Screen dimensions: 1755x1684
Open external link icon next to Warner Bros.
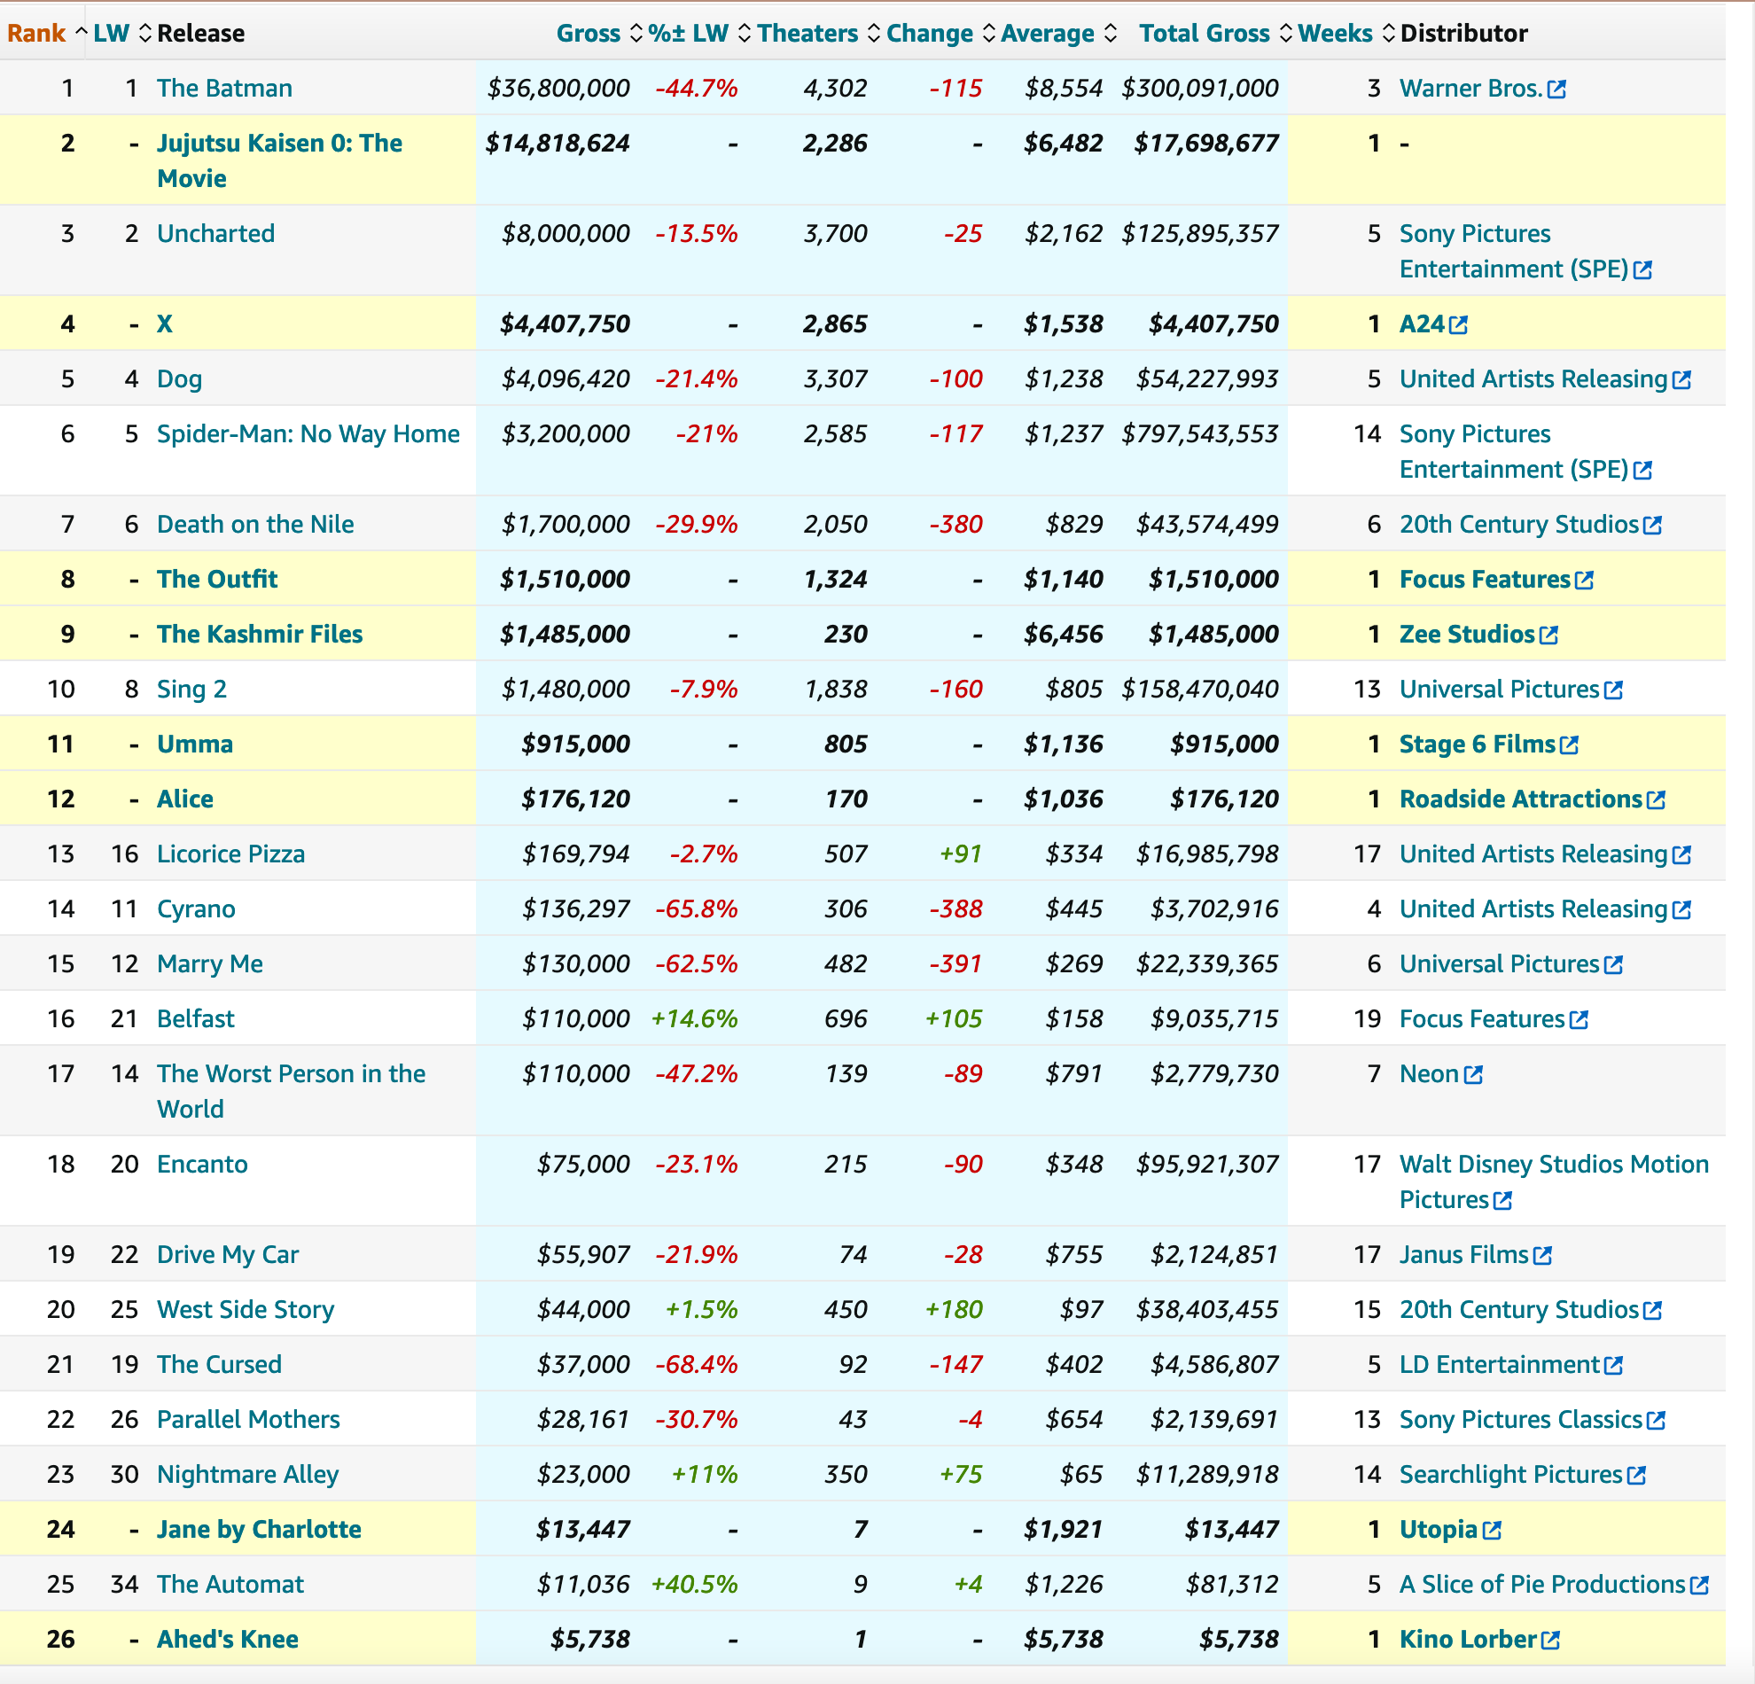click(x=1556, y=90)
